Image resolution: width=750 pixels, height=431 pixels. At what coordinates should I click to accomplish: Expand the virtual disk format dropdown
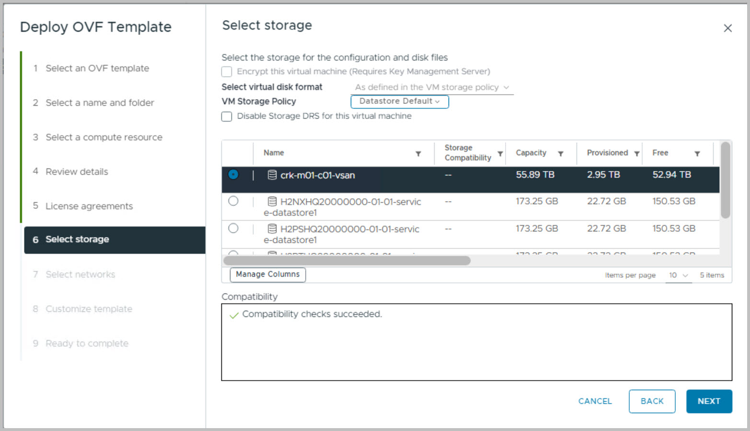431,88
